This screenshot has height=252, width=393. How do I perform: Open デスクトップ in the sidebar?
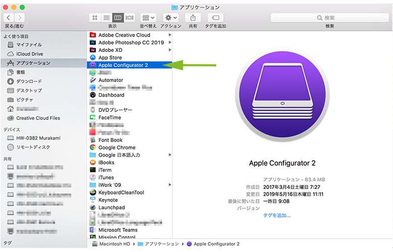(24, 91)
